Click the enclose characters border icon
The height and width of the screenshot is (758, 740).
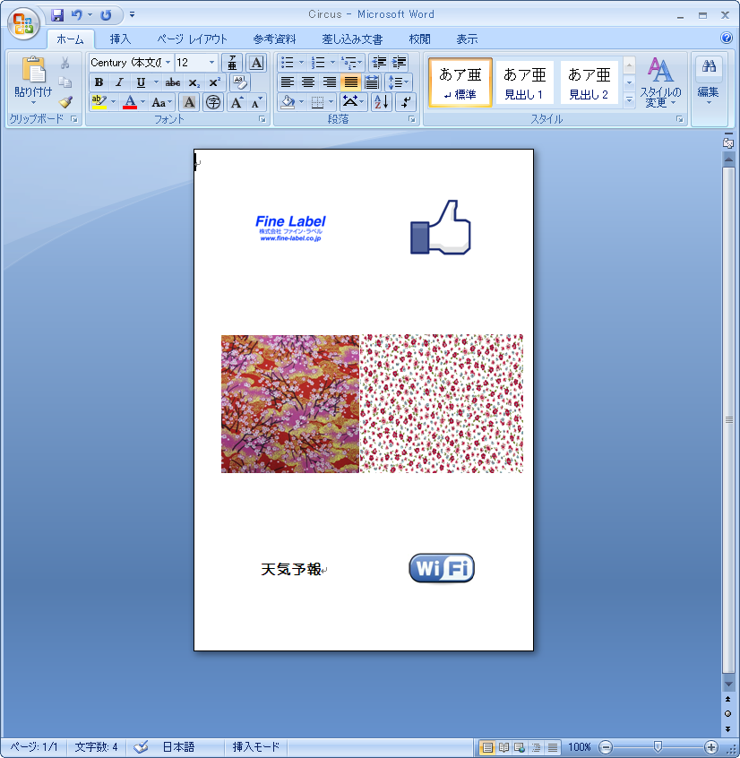click(256, 63)
